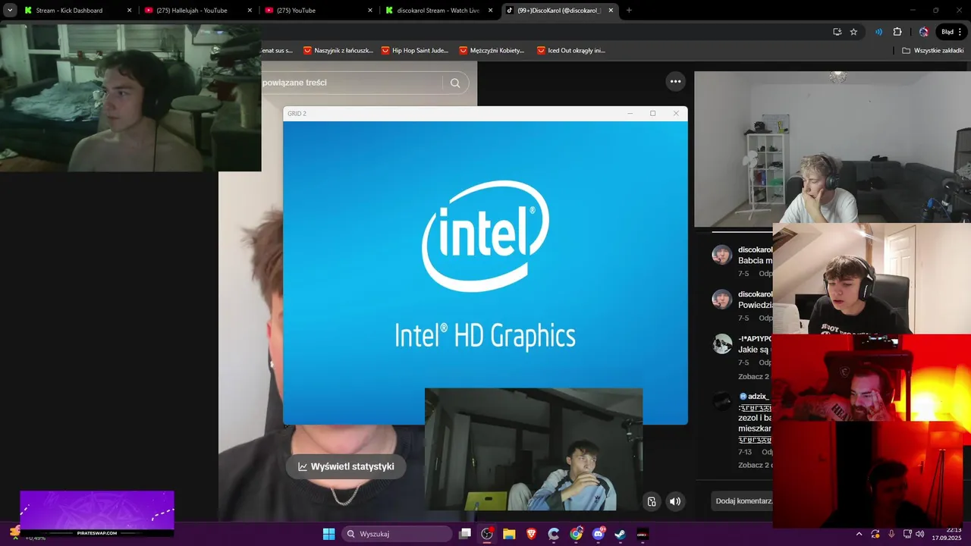Image resolution: width=971 pixels, height=546 pixels.
Task: Mute the TikTok video sound
Action: 674,501
